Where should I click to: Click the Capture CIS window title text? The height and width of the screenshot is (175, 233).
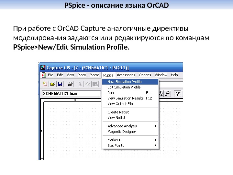coord(88,68)
